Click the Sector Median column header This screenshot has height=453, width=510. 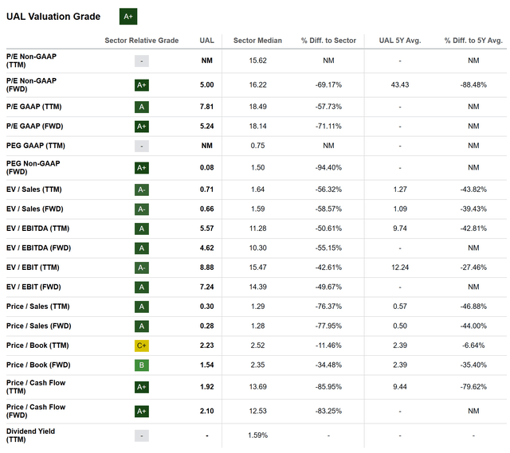(x=257, y=41)
